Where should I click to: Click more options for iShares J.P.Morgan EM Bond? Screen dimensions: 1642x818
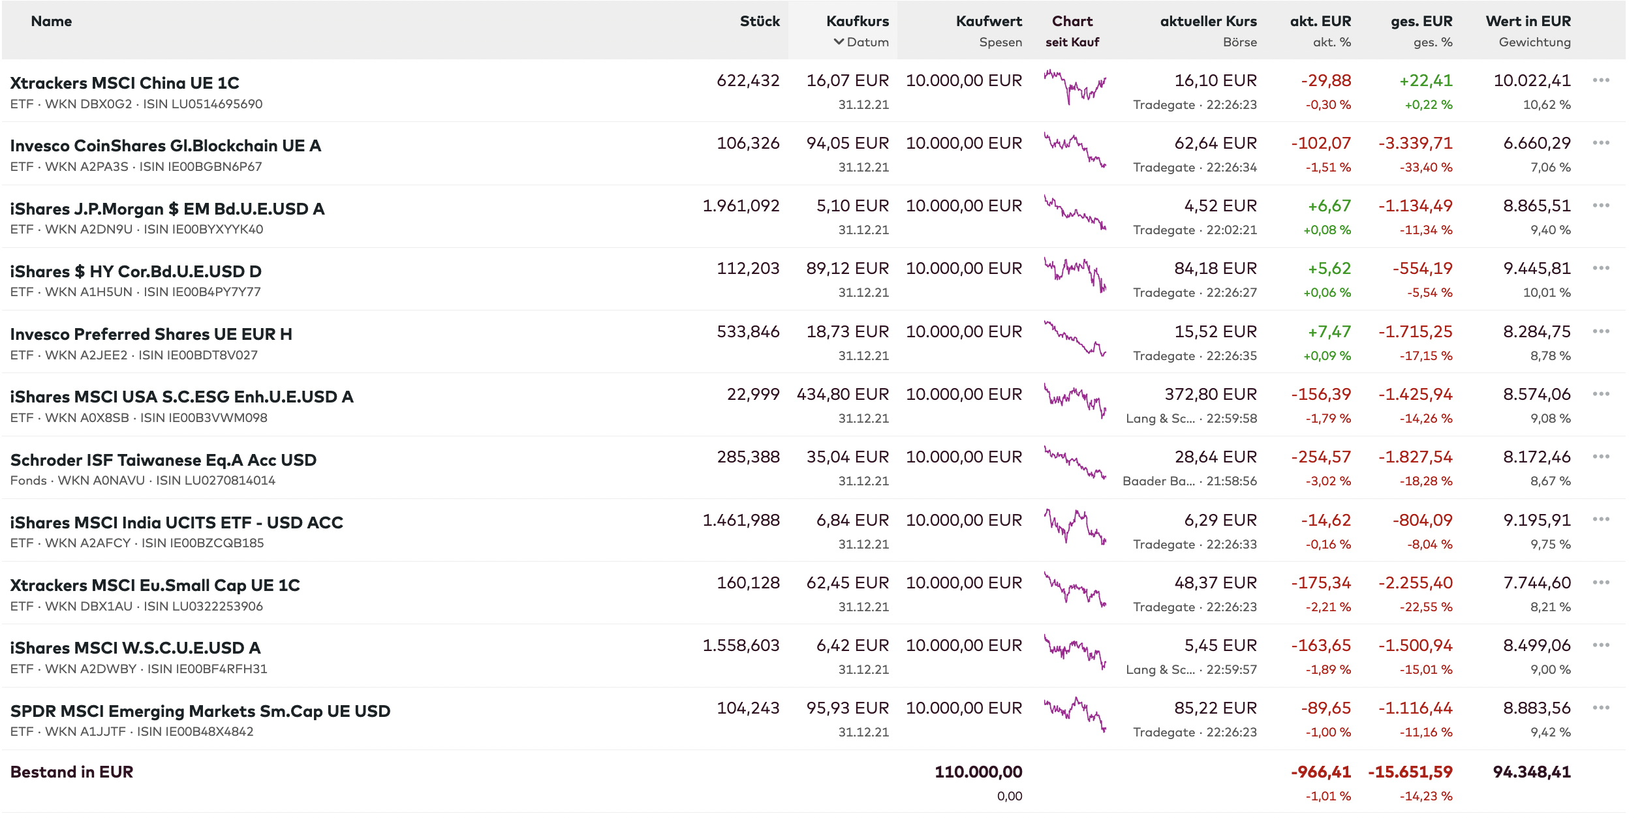tap(1600, 205)
